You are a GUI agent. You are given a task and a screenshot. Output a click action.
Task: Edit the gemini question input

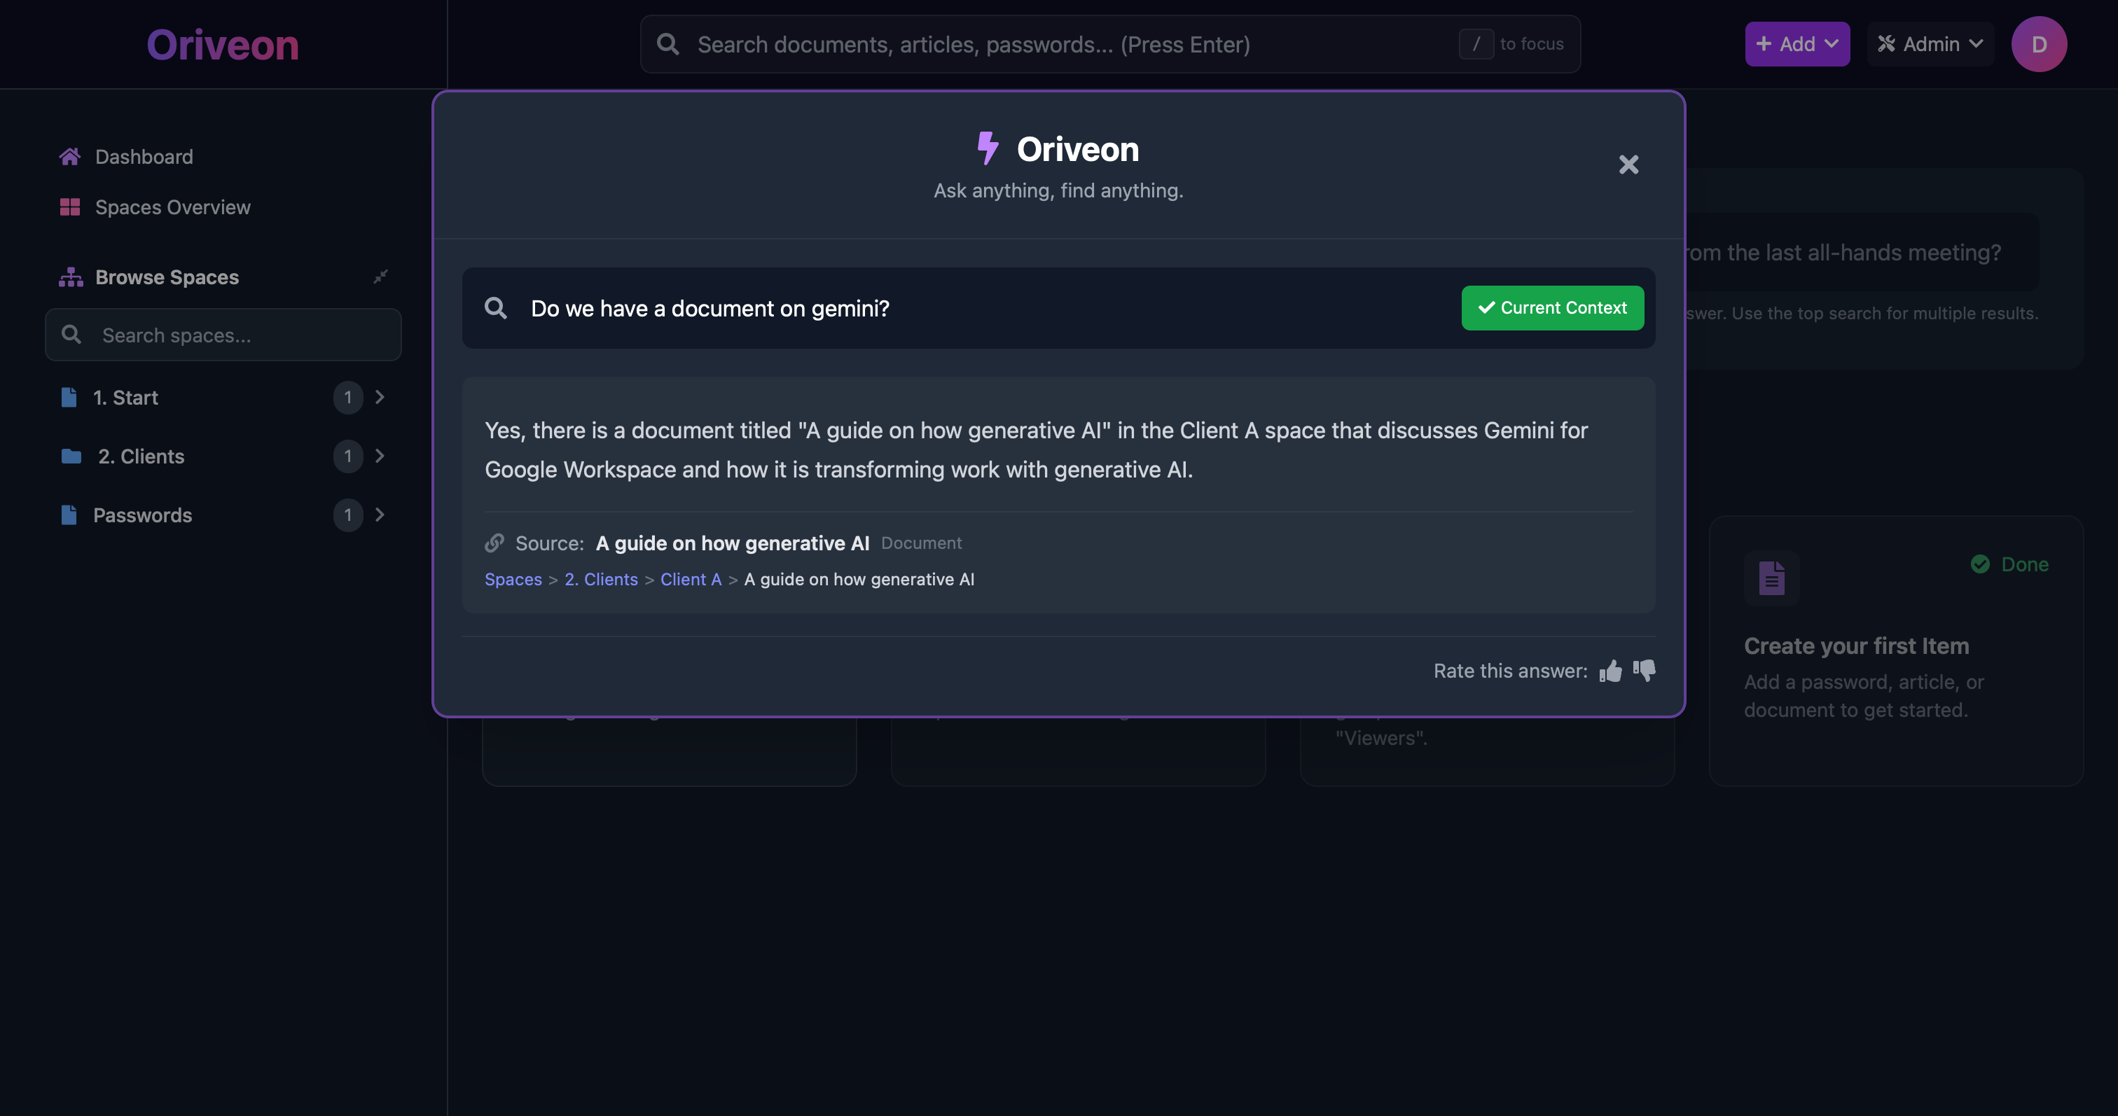(987, 308)
